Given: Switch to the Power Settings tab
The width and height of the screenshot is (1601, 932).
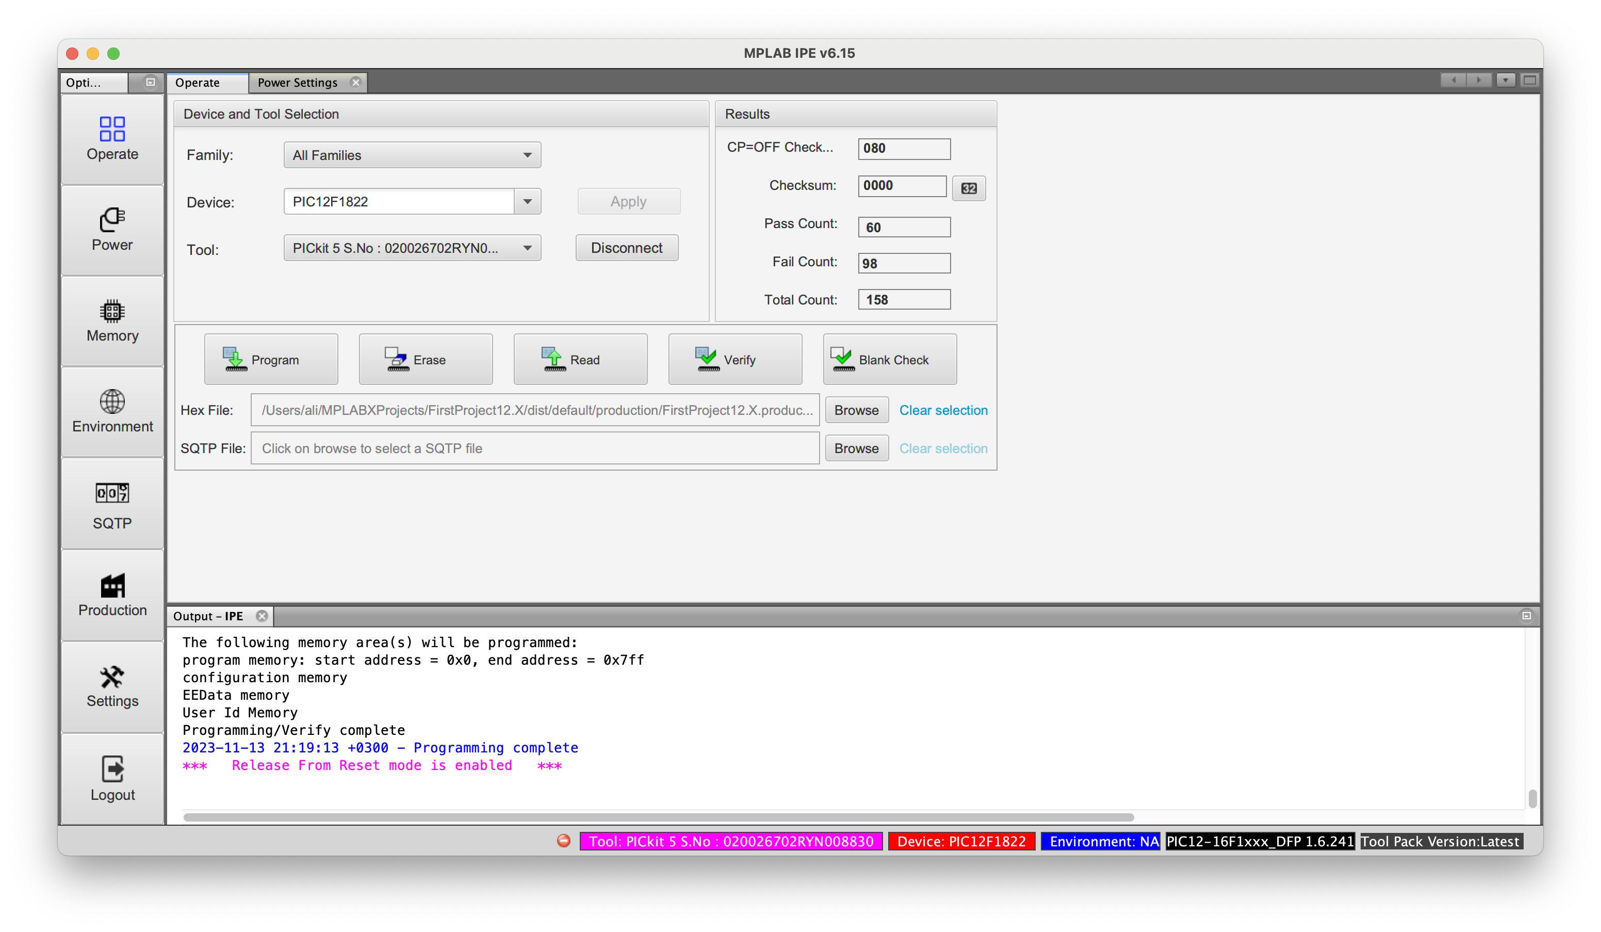Looking at the screenshot, I should click(297, 83).
